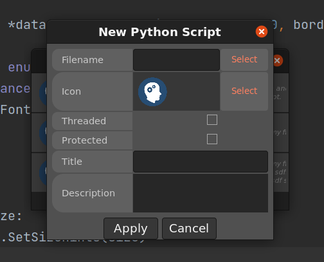
Task: Click the New Python Script title bar text
Action: click(x=159, y=32)
